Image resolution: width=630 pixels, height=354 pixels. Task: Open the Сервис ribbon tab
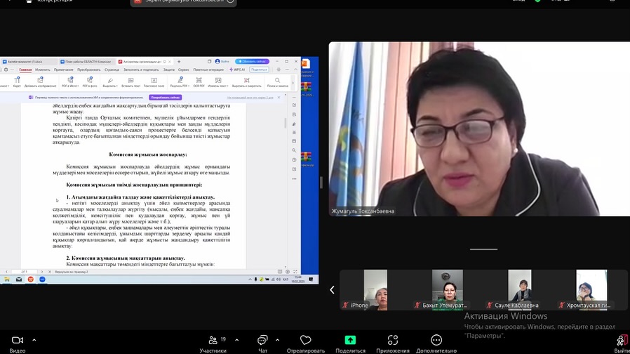184,70
